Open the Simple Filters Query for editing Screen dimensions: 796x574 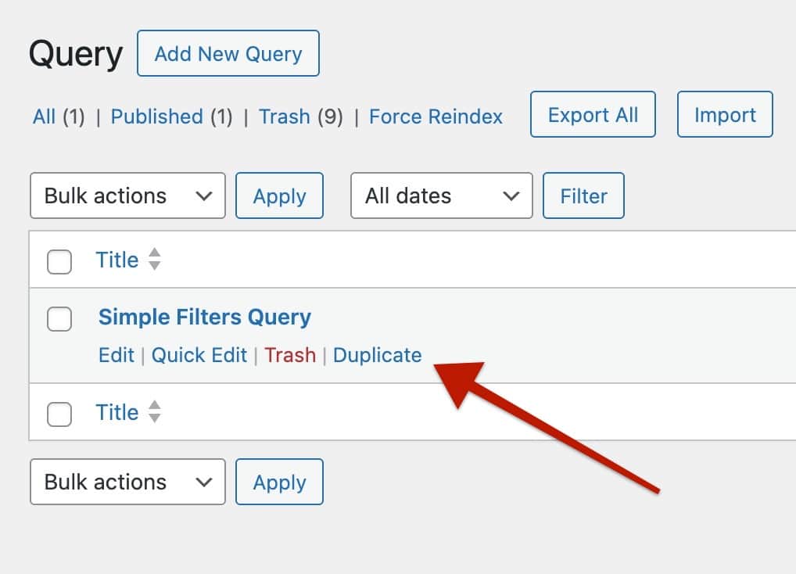pos(204,317)
